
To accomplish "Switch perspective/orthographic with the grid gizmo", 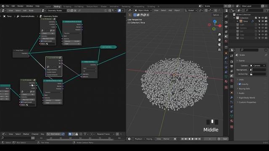I will 219,50.
